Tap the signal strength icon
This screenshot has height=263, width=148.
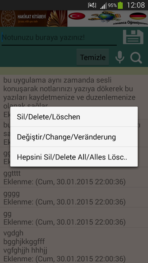[103, 6]
